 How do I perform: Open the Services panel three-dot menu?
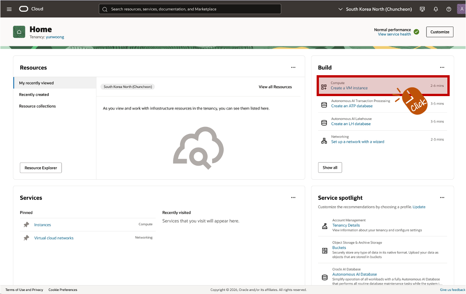293,198
